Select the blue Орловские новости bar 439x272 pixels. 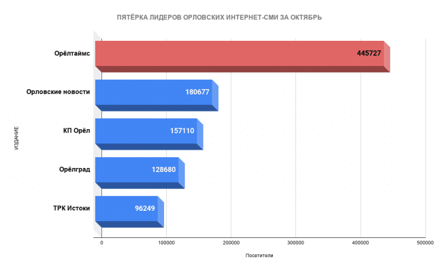pos(157,95)
